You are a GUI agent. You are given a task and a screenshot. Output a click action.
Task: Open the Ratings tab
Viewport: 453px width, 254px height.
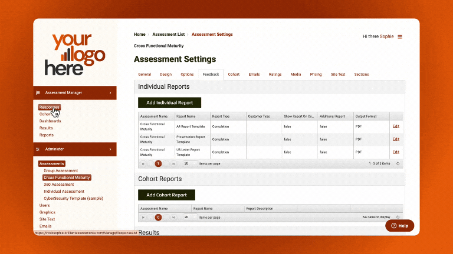(275, 74)
